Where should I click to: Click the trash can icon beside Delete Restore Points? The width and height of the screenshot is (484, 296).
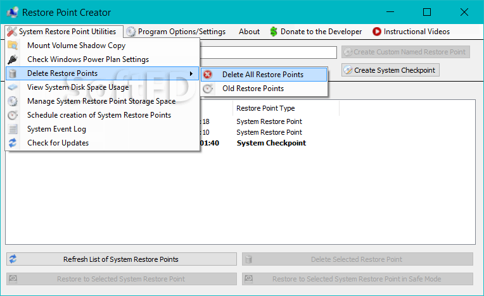[x=13, y=73]
